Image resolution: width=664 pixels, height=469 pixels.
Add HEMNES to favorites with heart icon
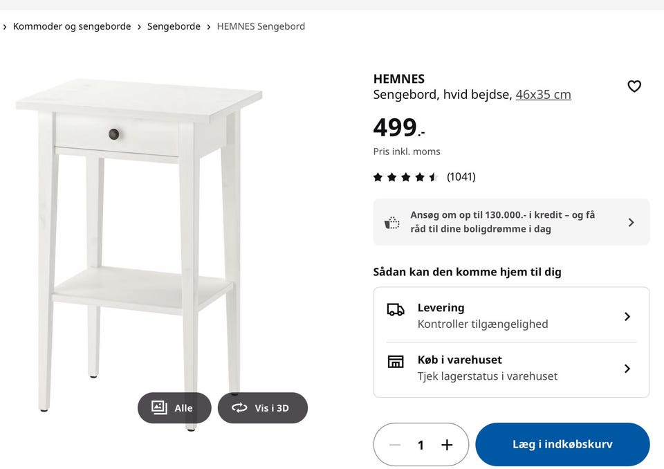(634, 86)
